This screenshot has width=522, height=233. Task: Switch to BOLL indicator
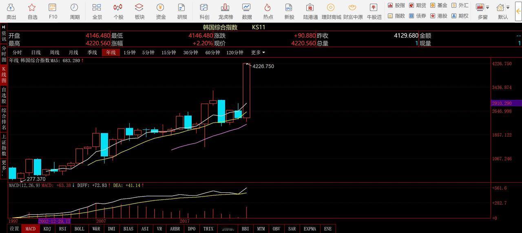(x=79, y=229)
